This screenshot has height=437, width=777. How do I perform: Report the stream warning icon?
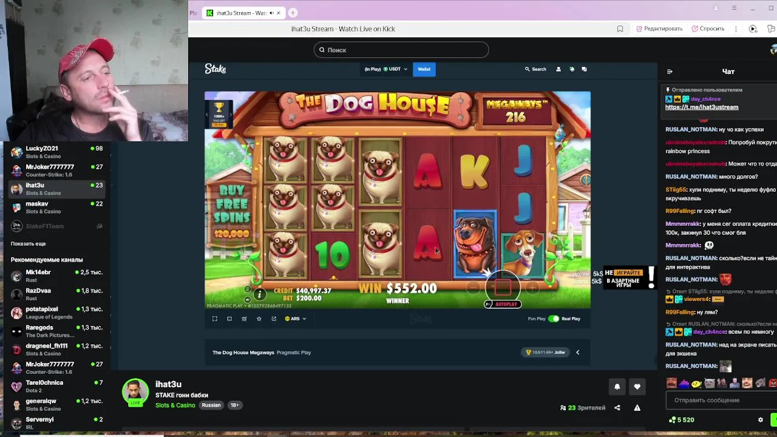(637, 408)
